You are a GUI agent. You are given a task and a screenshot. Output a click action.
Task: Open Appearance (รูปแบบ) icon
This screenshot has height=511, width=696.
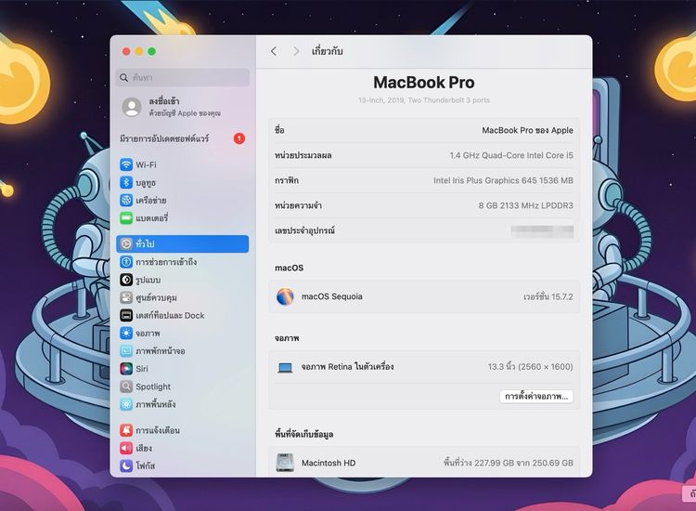coord(126,280)
